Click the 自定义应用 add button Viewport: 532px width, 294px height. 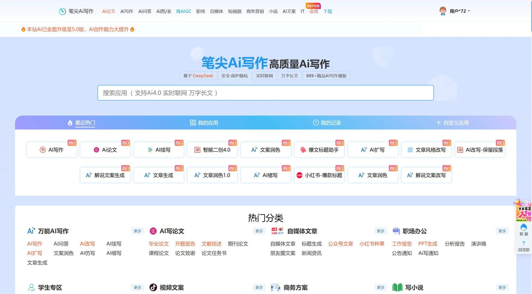[452, 123]
